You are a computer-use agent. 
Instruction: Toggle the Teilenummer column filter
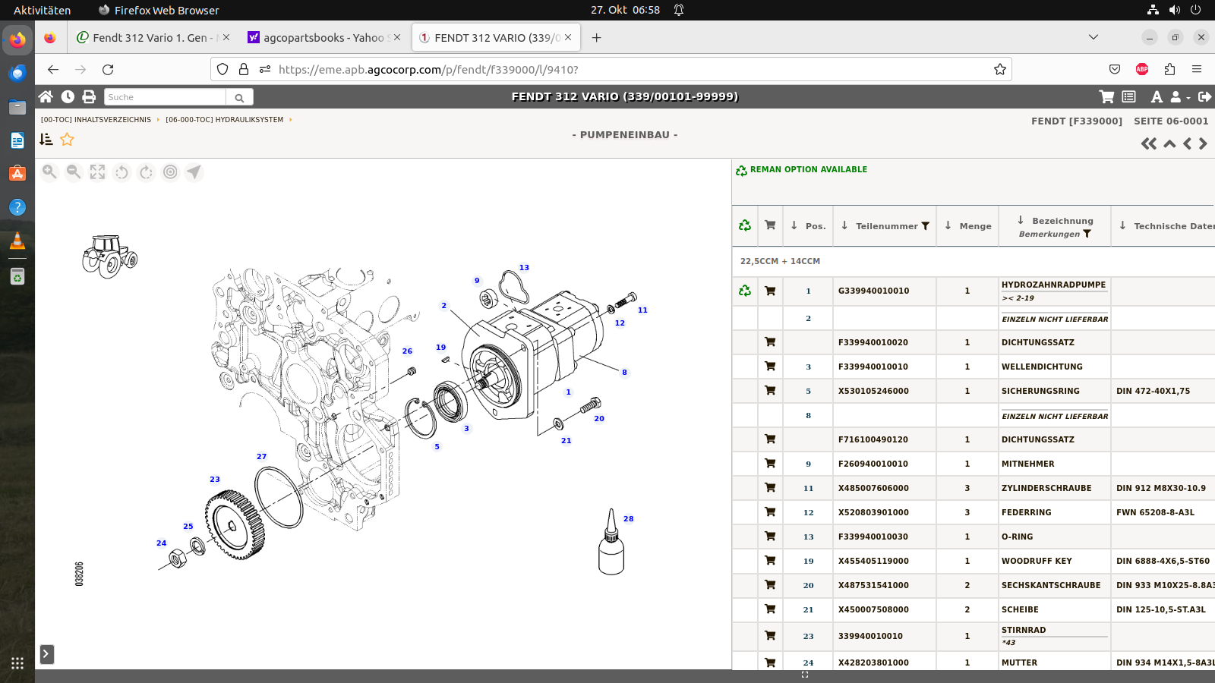tap(926, 226)
